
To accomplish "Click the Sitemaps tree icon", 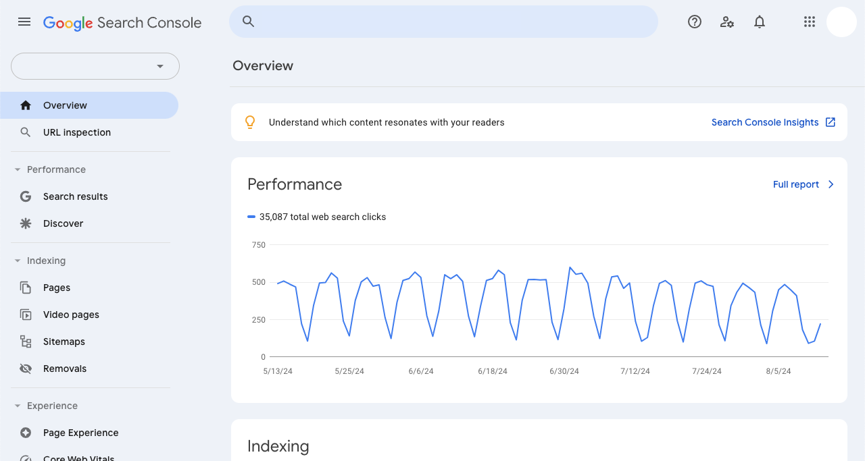I will coord(26,342).
